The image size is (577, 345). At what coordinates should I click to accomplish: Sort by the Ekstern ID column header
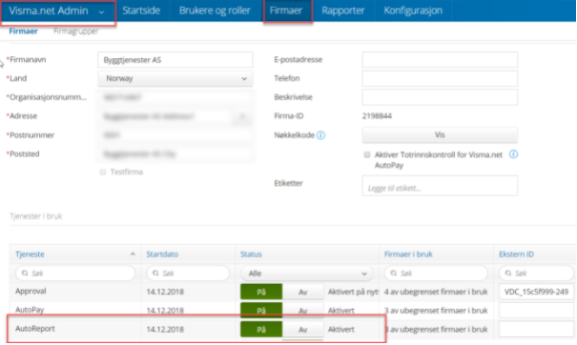click(x=516, y=254)
